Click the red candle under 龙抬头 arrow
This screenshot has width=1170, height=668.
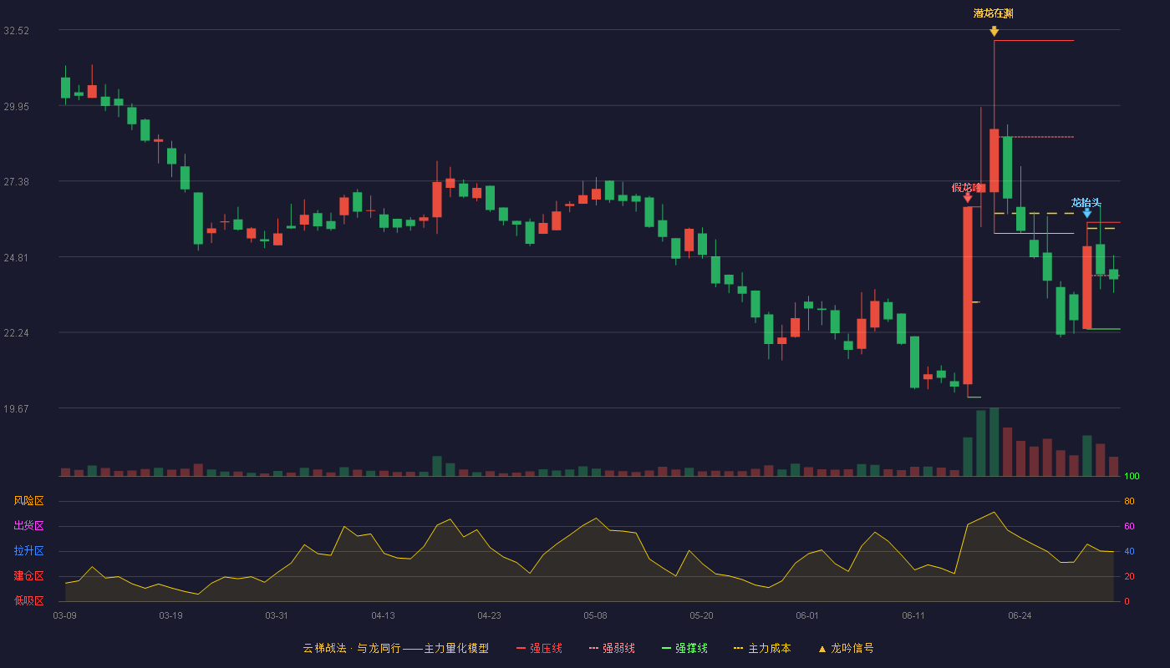click(x=1087, y=287)
